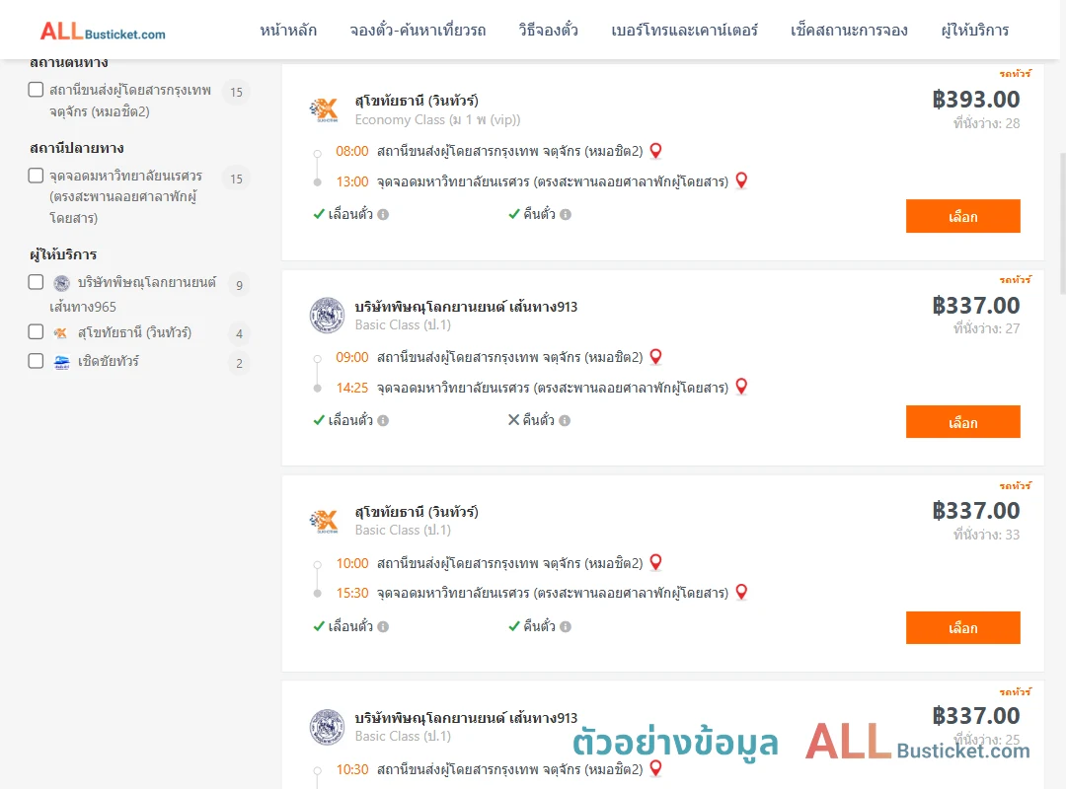Click map pin beside 15:30 arrival stop

741,593
